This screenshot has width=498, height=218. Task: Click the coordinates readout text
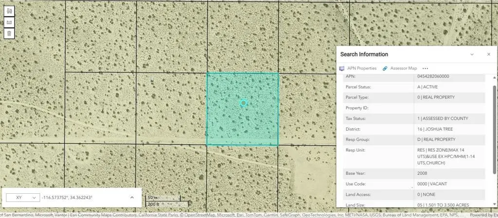(x=67, y=198)
